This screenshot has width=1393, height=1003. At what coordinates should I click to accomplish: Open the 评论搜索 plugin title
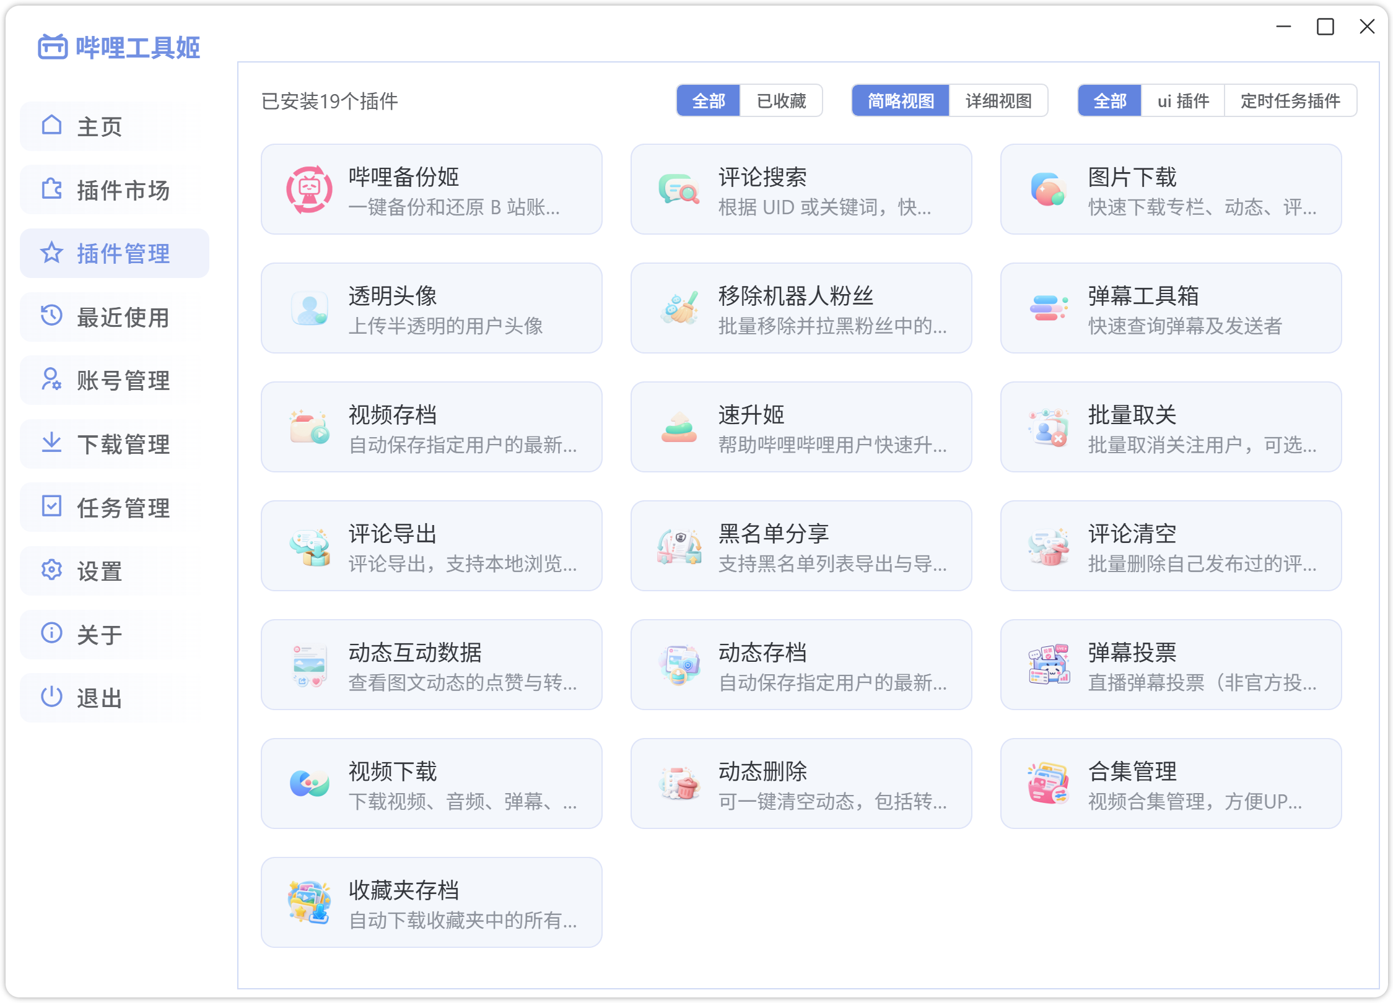coord(762,177)
